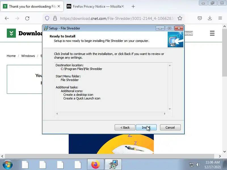This screenshot has height=170, width=227.
Task: Close the File Shredder setup window
Action: 179,28
